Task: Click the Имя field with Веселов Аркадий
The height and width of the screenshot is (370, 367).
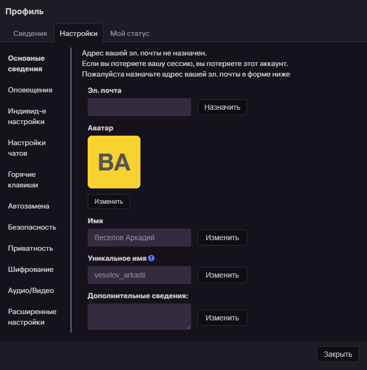Action: 139,238
